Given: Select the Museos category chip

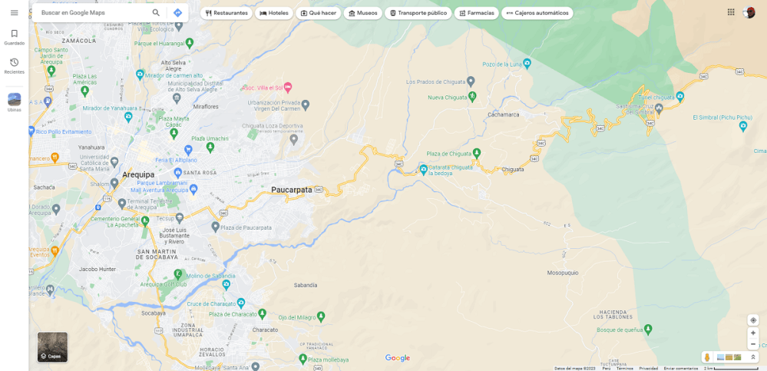Looking at the screenshot, I should 363,13.
